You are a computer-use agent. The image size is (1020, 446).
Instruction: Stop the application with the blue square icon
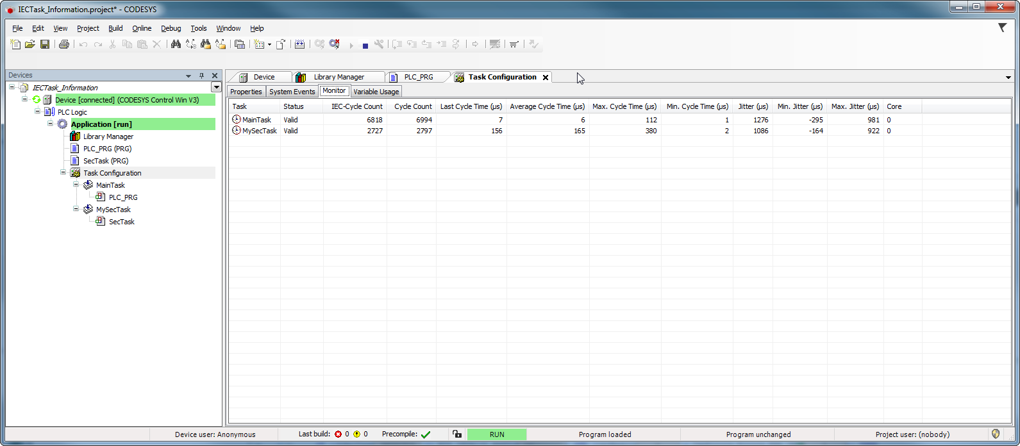pos(365,45)
